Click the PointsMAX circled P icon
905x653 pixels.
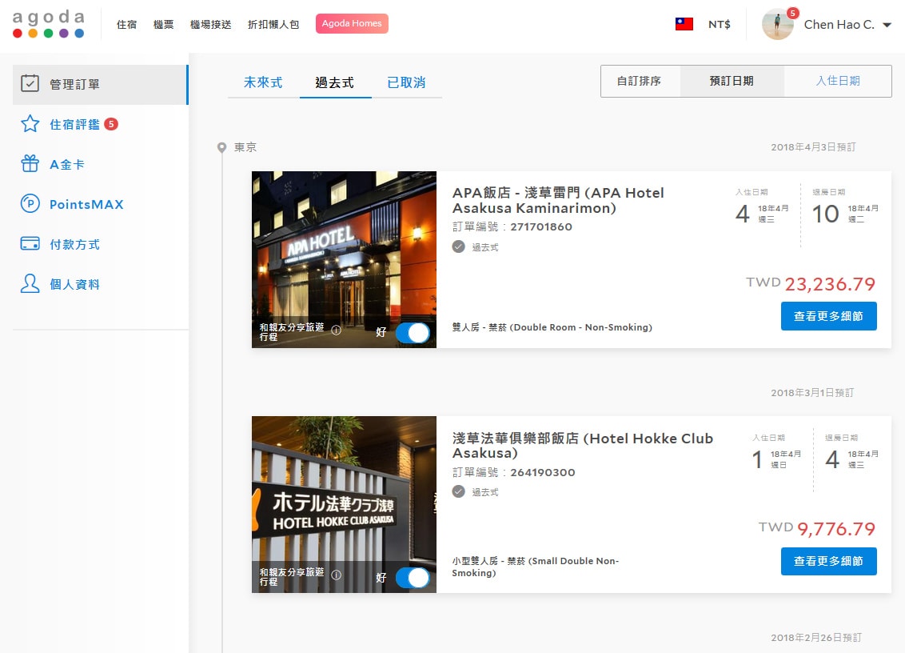pyautogui.click(x=30, y=203)
